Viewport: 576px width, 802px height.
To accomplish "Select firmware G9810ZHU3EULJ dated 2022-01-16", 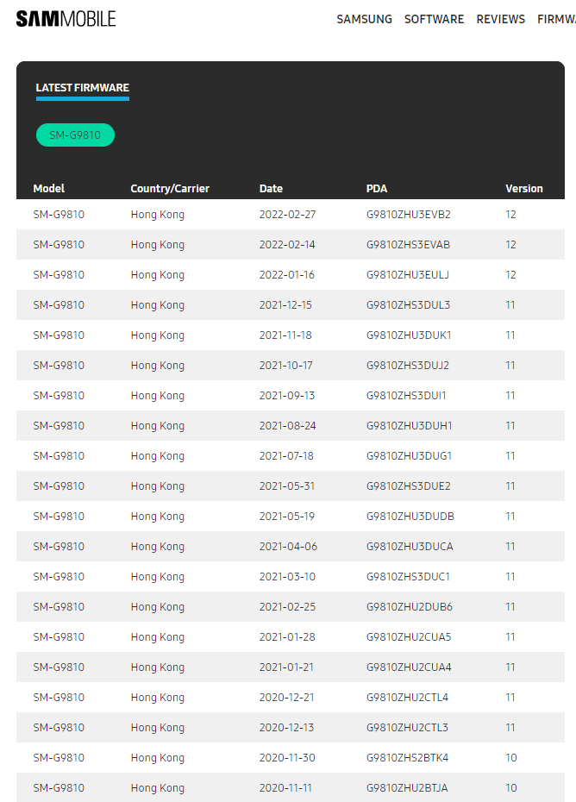I will [291, 275].
